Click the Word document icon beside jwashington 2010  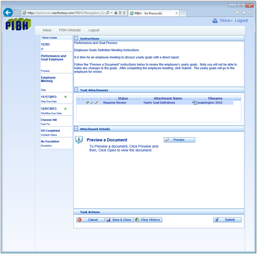click(194, 102)
